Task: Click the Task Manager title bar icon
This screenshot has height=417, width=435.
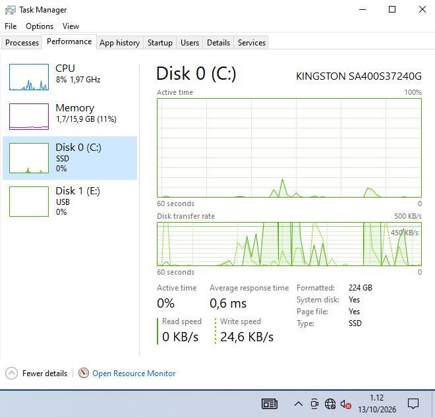Action: pos(11,10)
